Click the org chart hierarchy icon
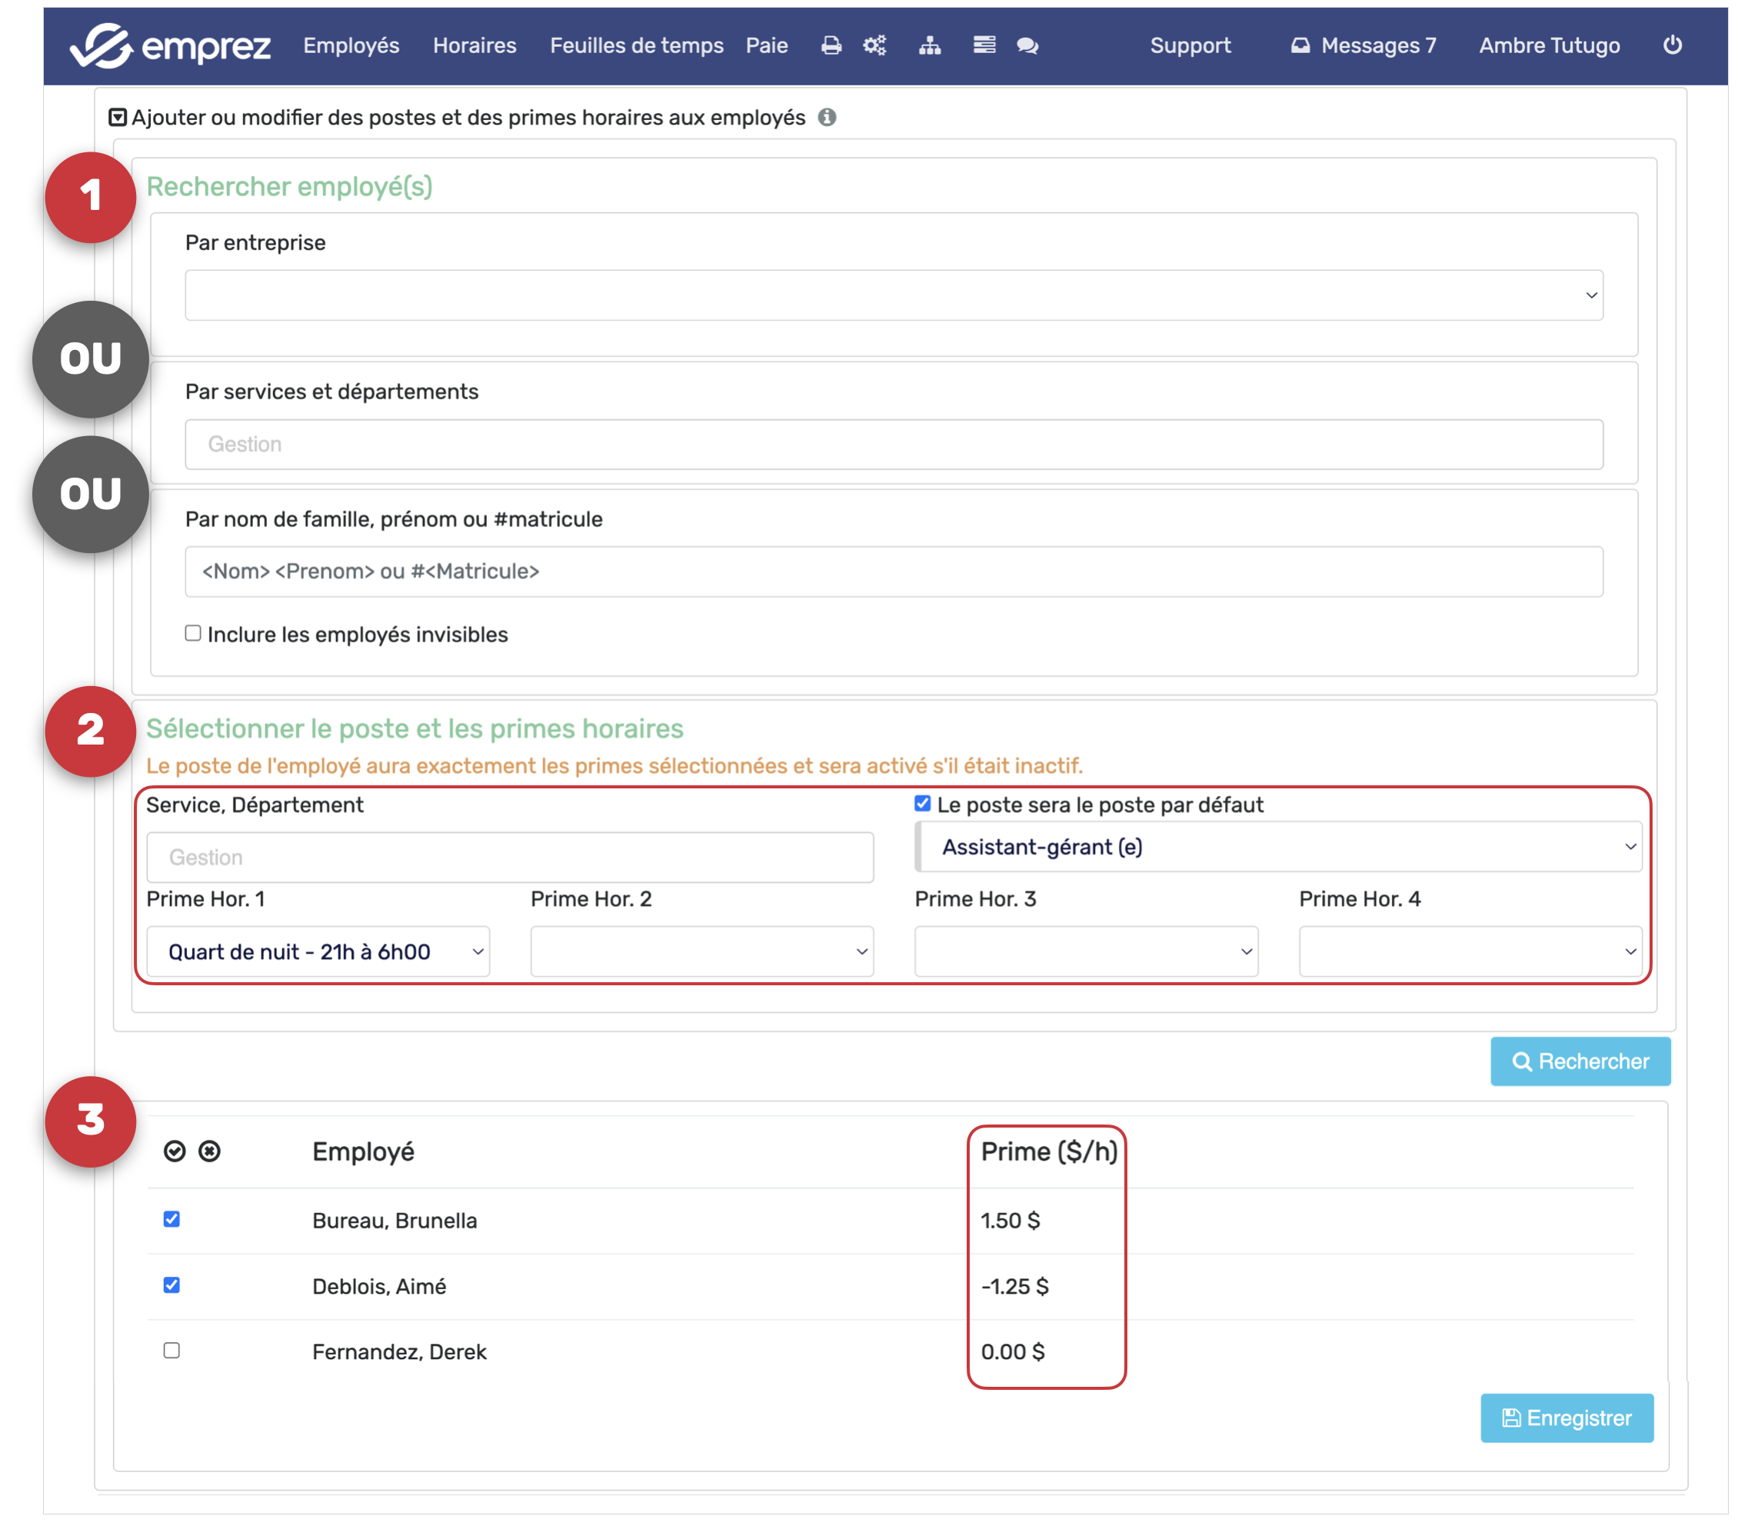Viewport: 1738px width, 1526px height. [x=930, y=45]
